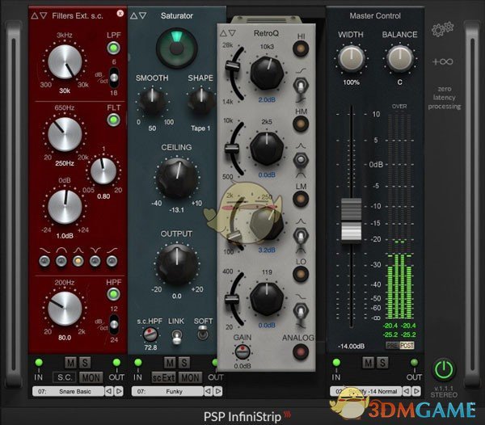Click the master output fader handle

(351, 220)
